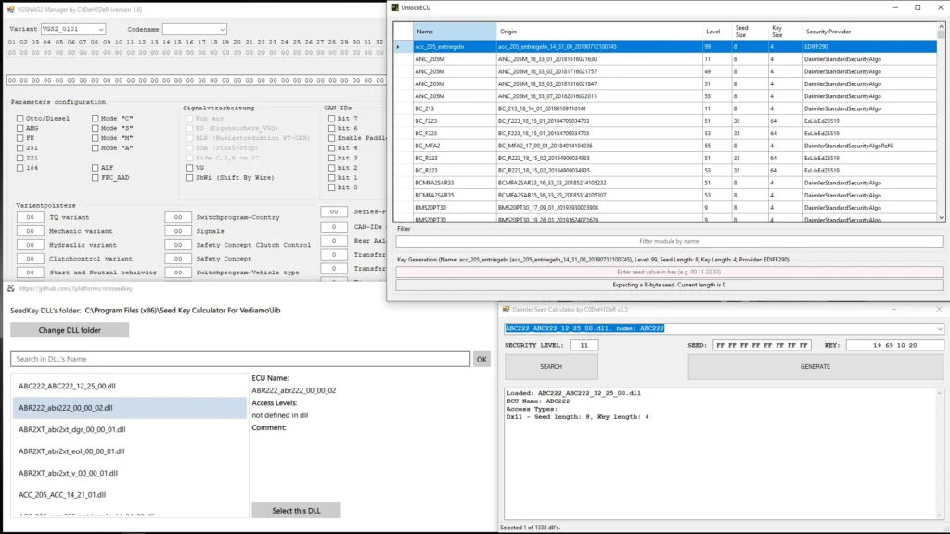Check the Mode "M" checkbox
This screenshot has width=950, height=534.
pos(94,137)
